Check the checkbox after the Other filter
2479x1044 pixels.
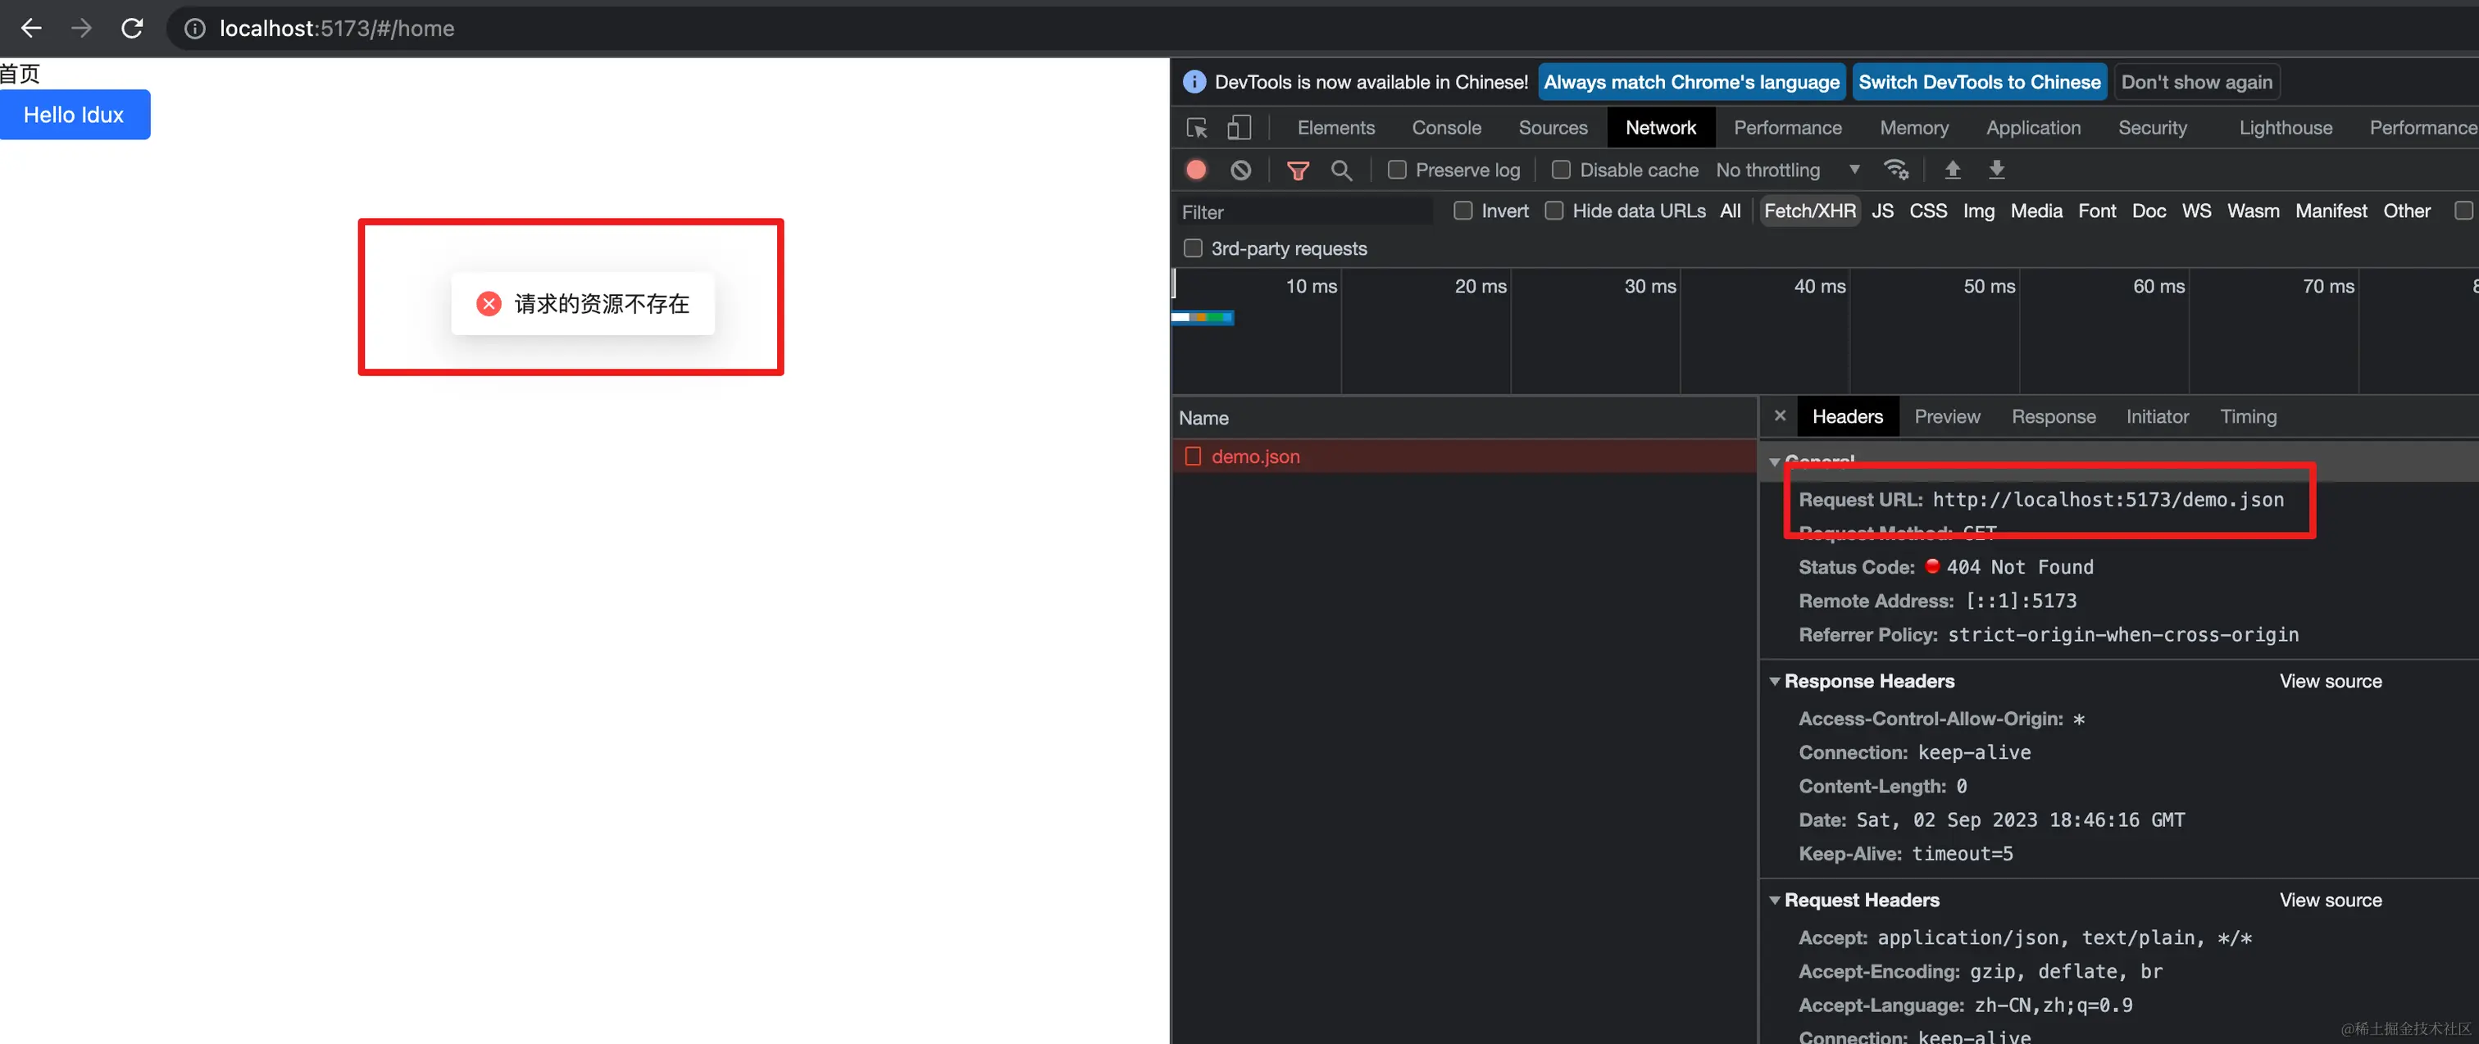[x=2463, y=211]
